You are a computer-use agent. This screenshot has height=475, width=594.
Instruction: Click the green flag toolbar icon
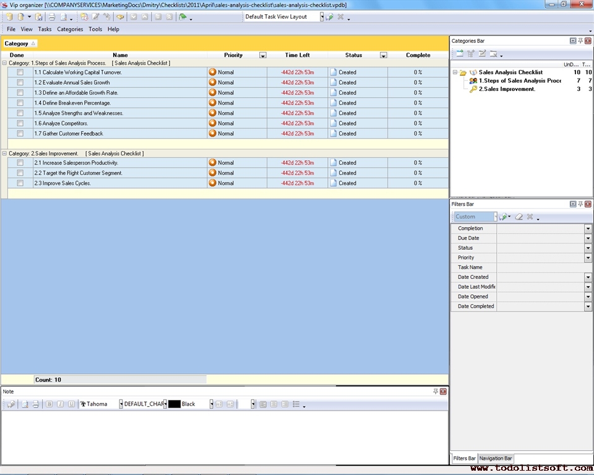pos(183,17)
